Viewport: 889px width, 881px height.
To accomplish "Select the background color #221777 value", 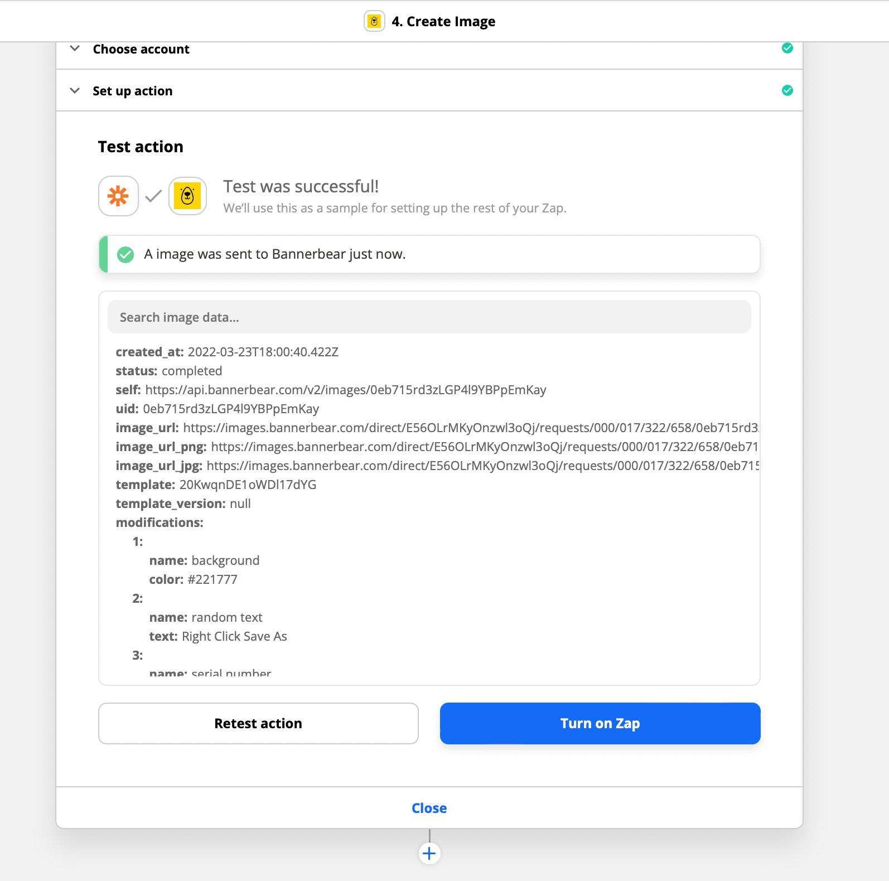I will point(212,579).
